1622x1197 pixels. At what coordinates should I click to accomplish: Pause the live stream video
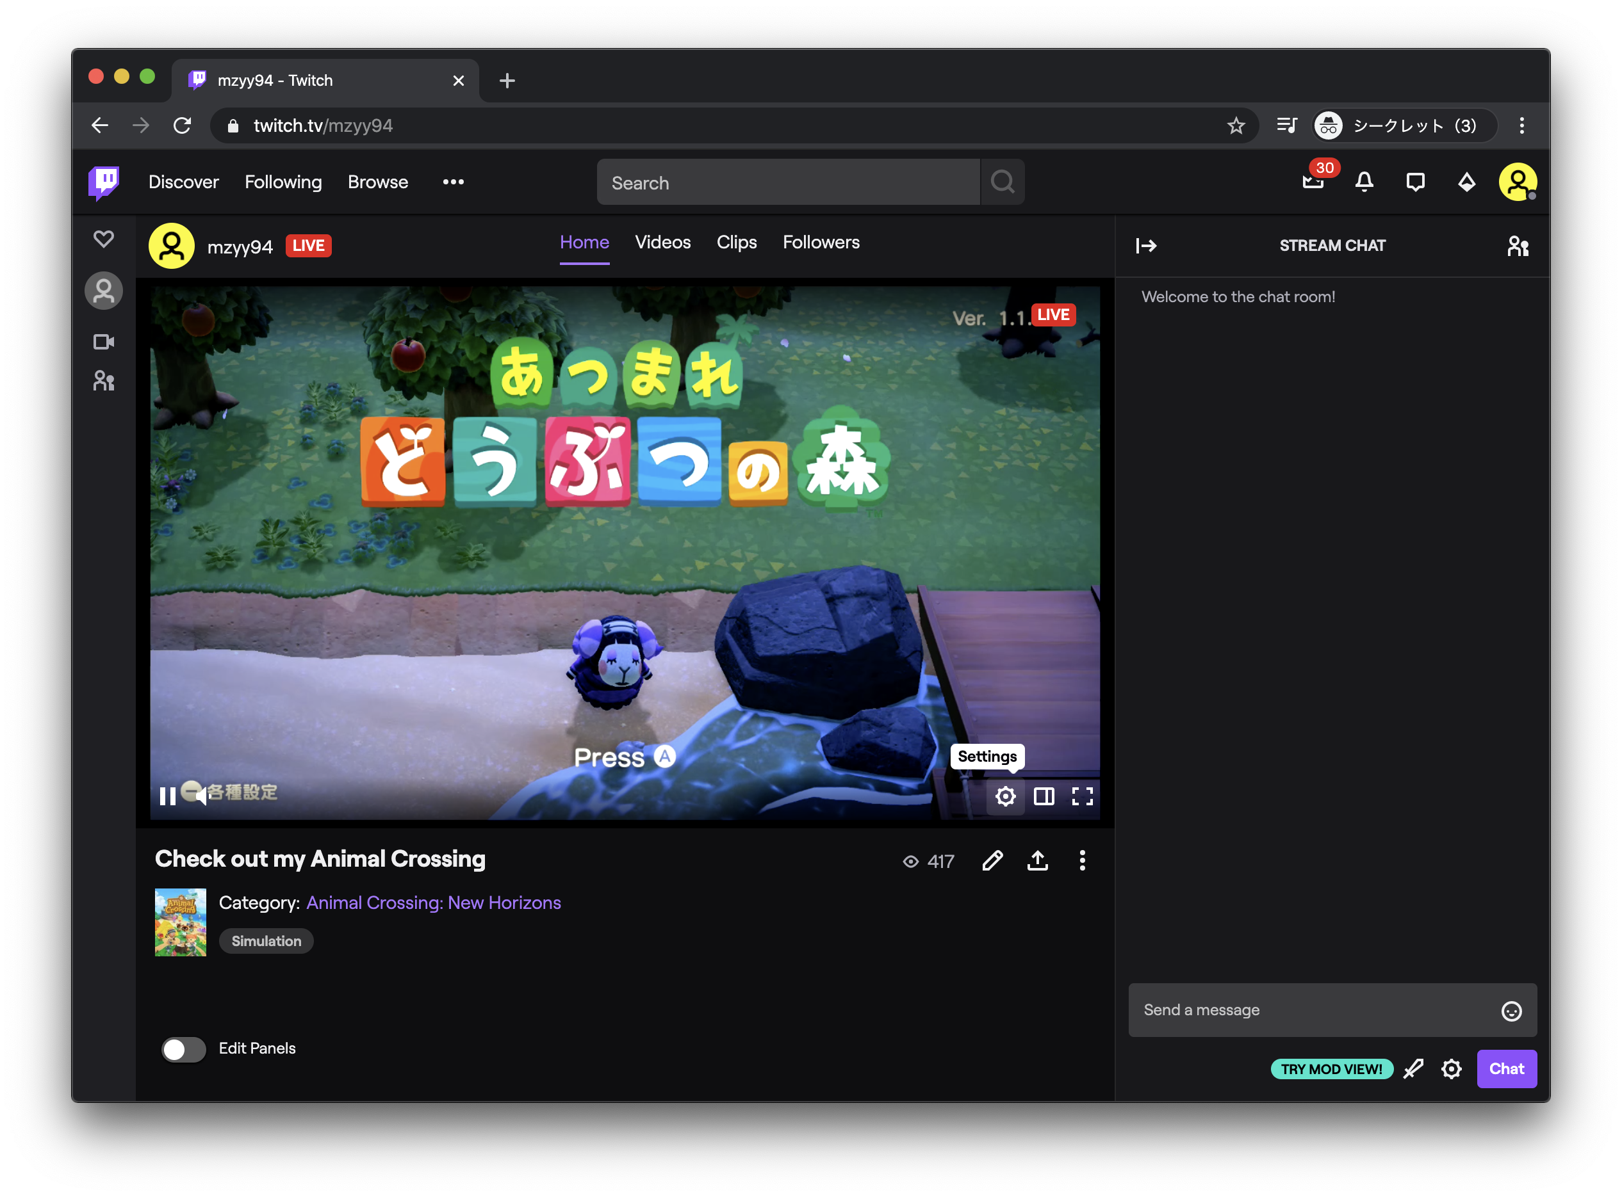167,796
